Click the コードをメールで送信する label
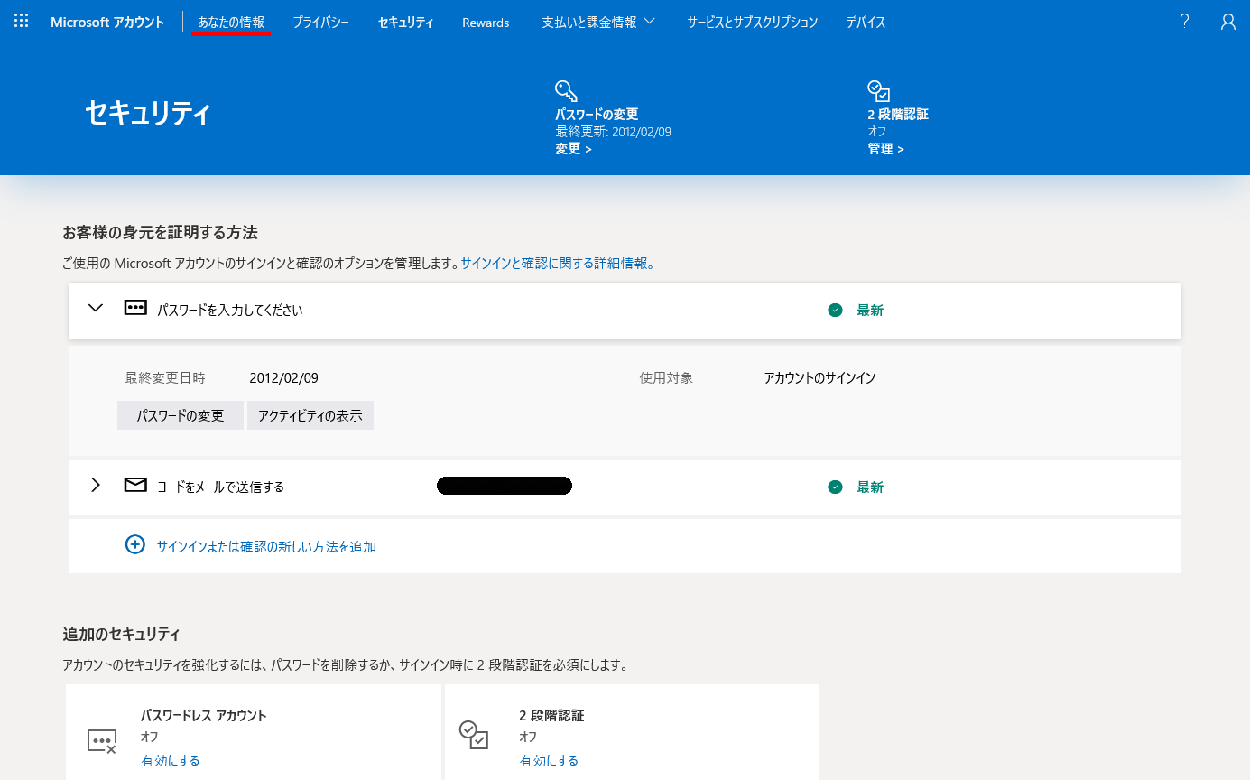 (220, 487)
